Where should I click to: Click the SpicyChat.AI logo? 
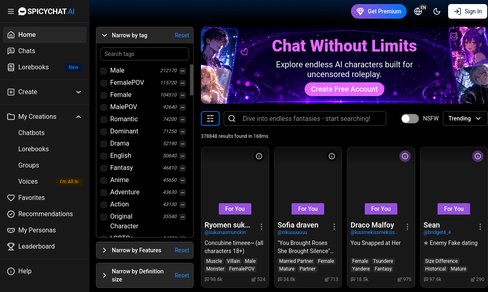(x=46, y=11)
